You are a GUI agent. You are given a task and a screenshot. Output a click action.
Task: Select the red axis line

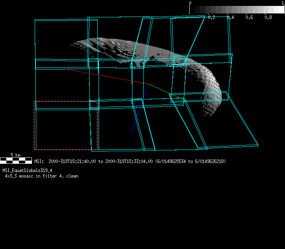[x=106, y=76]
